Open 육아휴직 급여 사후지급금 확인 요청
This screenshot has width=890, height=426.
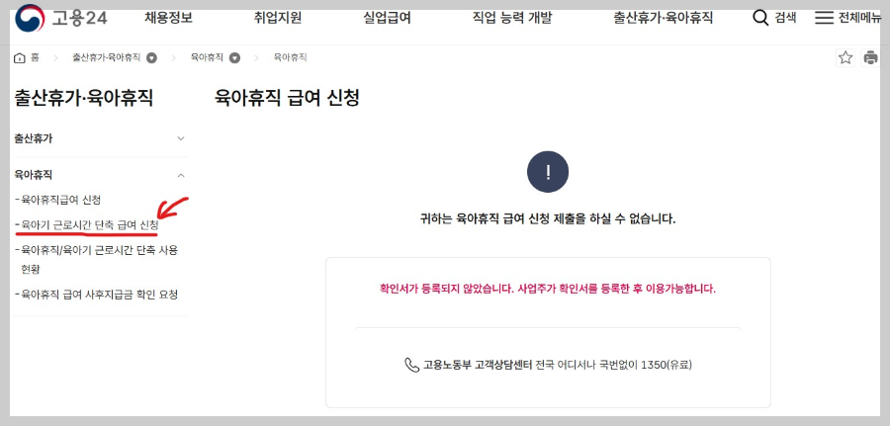coord(97,295)
